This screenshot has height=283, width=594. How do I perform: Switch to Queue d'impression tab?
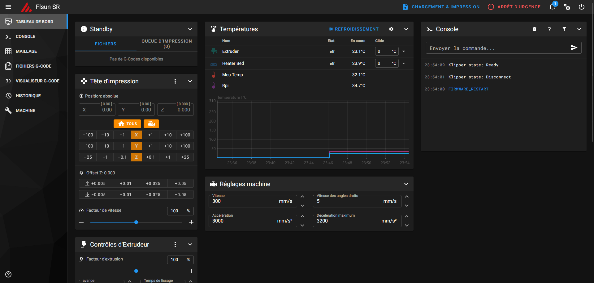click(x=167, y=44)
